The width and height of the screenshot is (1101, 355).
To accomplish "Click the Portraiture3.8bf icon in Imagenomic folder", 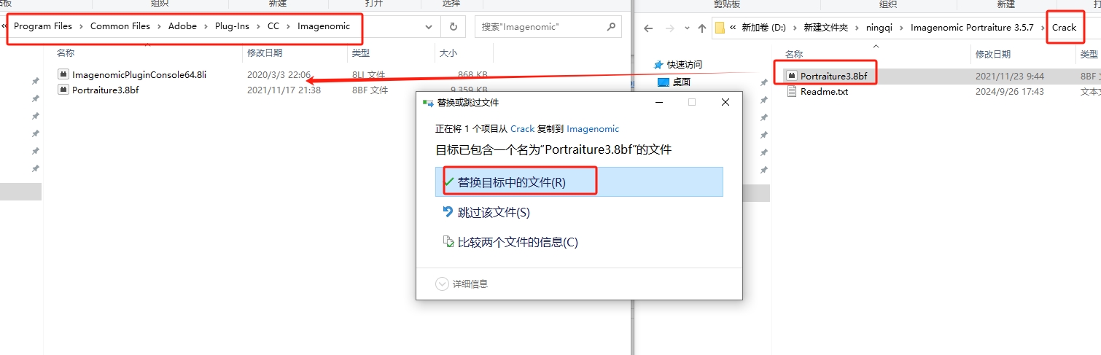I will (x=63, y=90).
